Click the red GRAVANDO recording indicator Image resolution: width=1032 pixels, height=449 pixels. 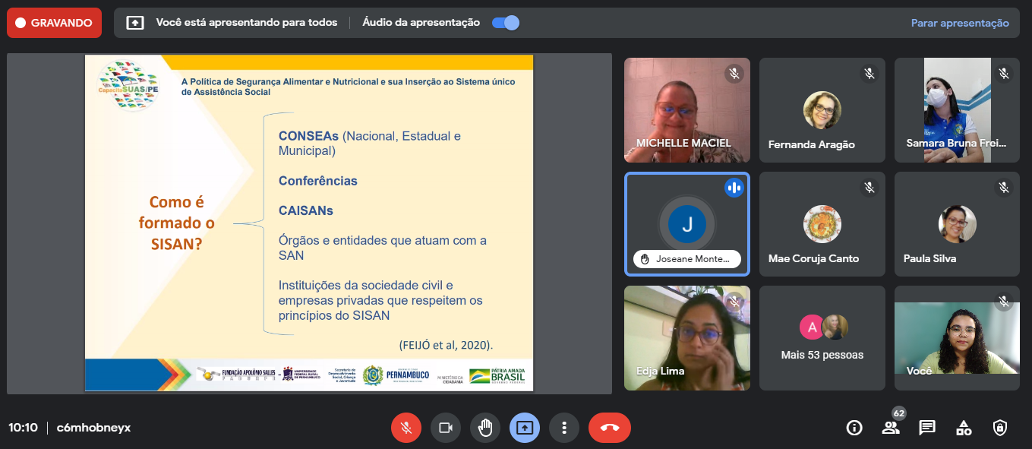54,23
